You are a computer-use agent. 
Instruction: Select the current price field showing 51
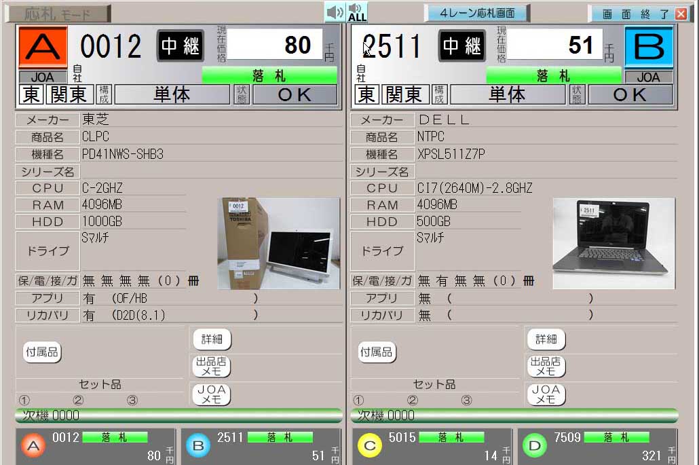point(555,44)
